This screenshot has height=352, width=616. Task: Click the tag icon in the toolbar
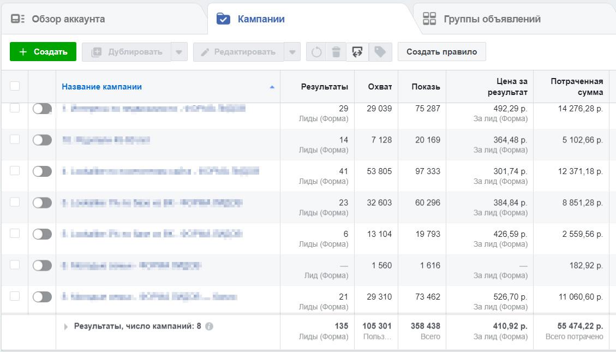(x=379, y=52)
